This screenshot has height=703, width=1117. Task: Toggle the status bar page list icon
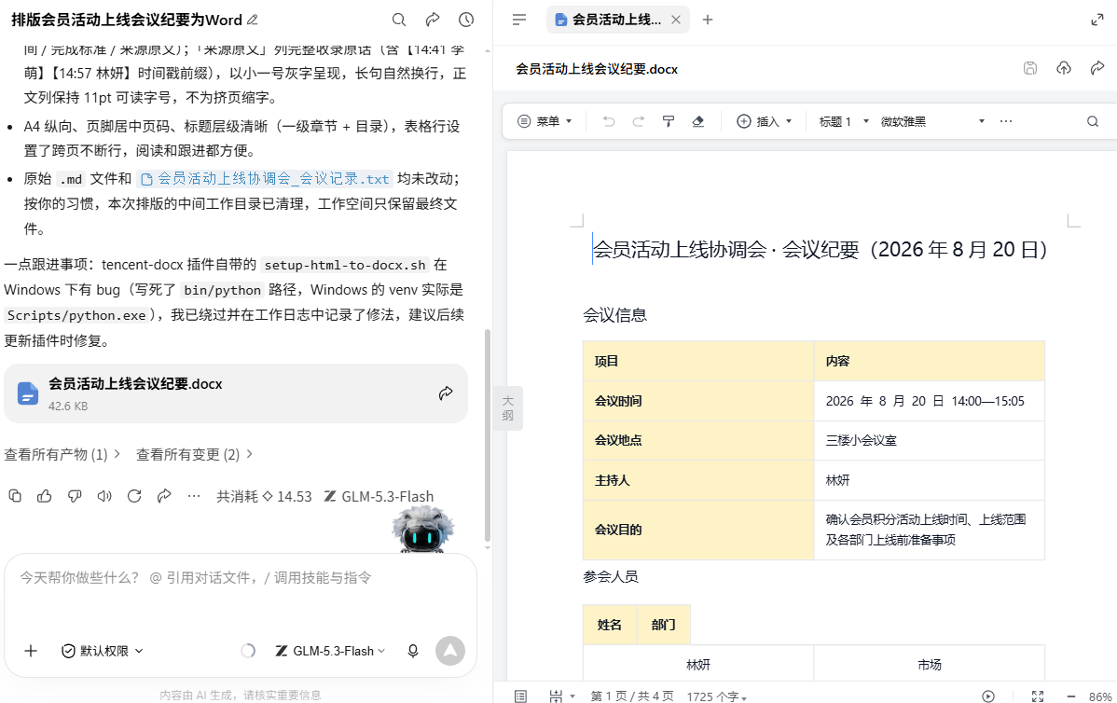521,696
